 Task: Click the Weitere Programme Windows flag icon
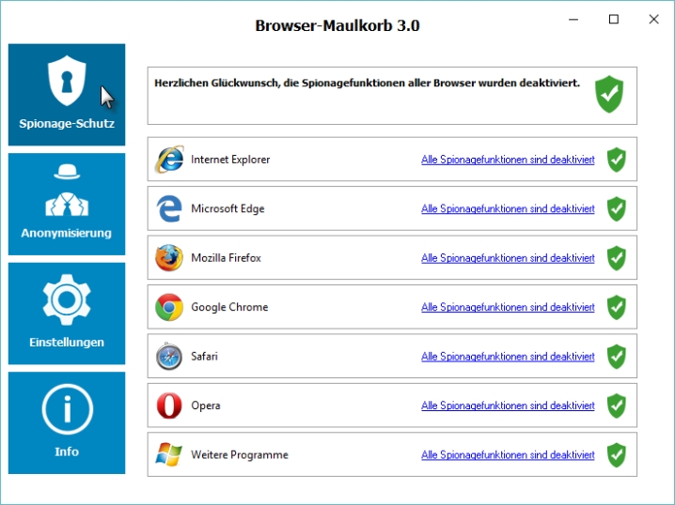tap(169, 455)
